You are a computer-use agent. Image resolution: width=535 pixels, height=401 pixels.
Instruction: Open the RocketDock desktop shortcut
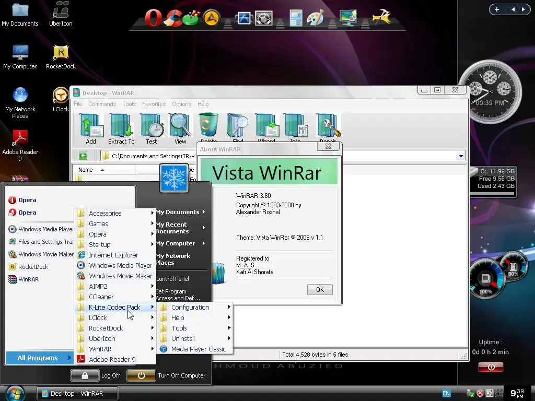(x=61, y=56)
